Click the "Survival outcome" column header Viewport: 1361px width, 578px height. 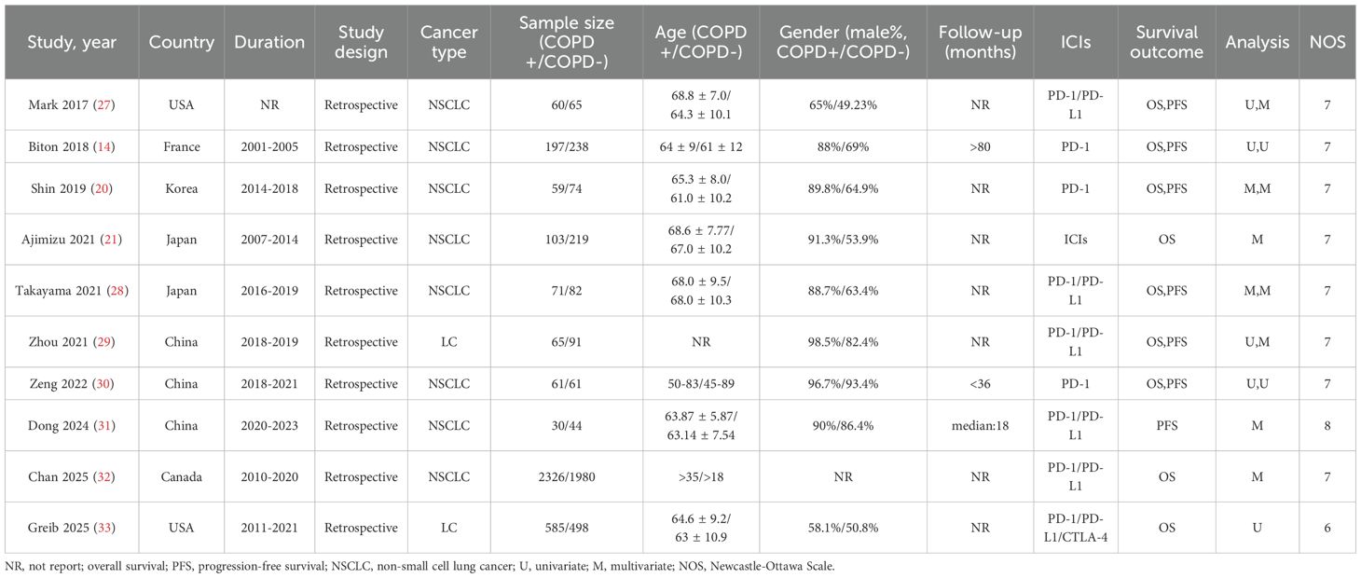coord(1168,43)
